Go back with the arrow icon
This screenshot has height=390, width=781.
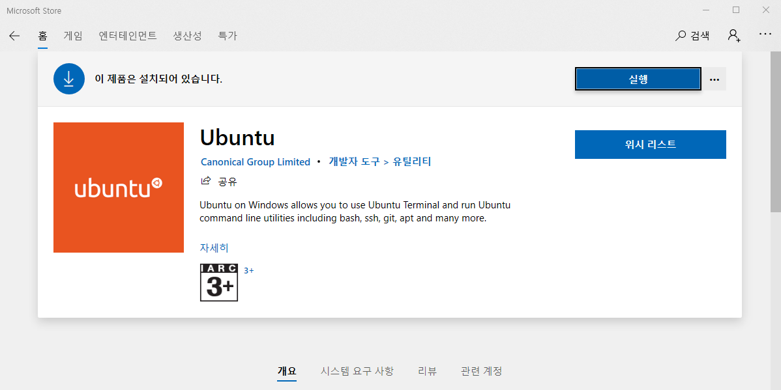tap(14, 36)
